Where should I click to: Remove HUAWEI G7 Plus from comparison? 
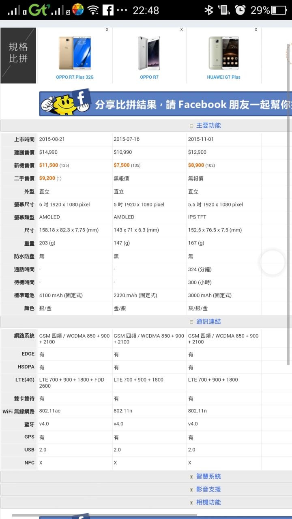coord(256,30)
